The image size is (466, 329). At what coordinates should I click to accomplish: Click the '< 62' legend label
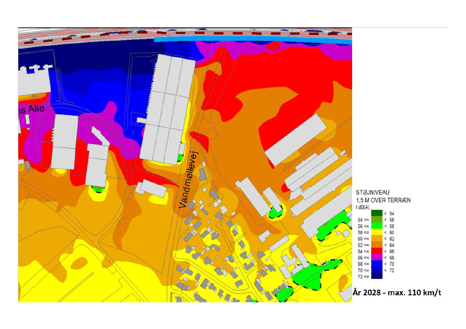[x=389, y=239]
